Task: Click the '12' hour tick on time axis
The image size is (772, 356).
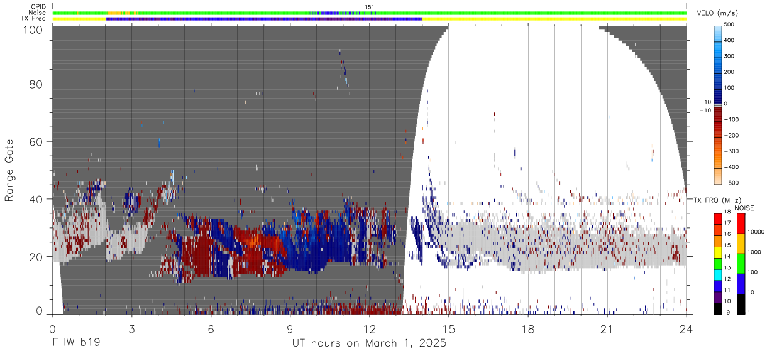Action: pos(369,329)
